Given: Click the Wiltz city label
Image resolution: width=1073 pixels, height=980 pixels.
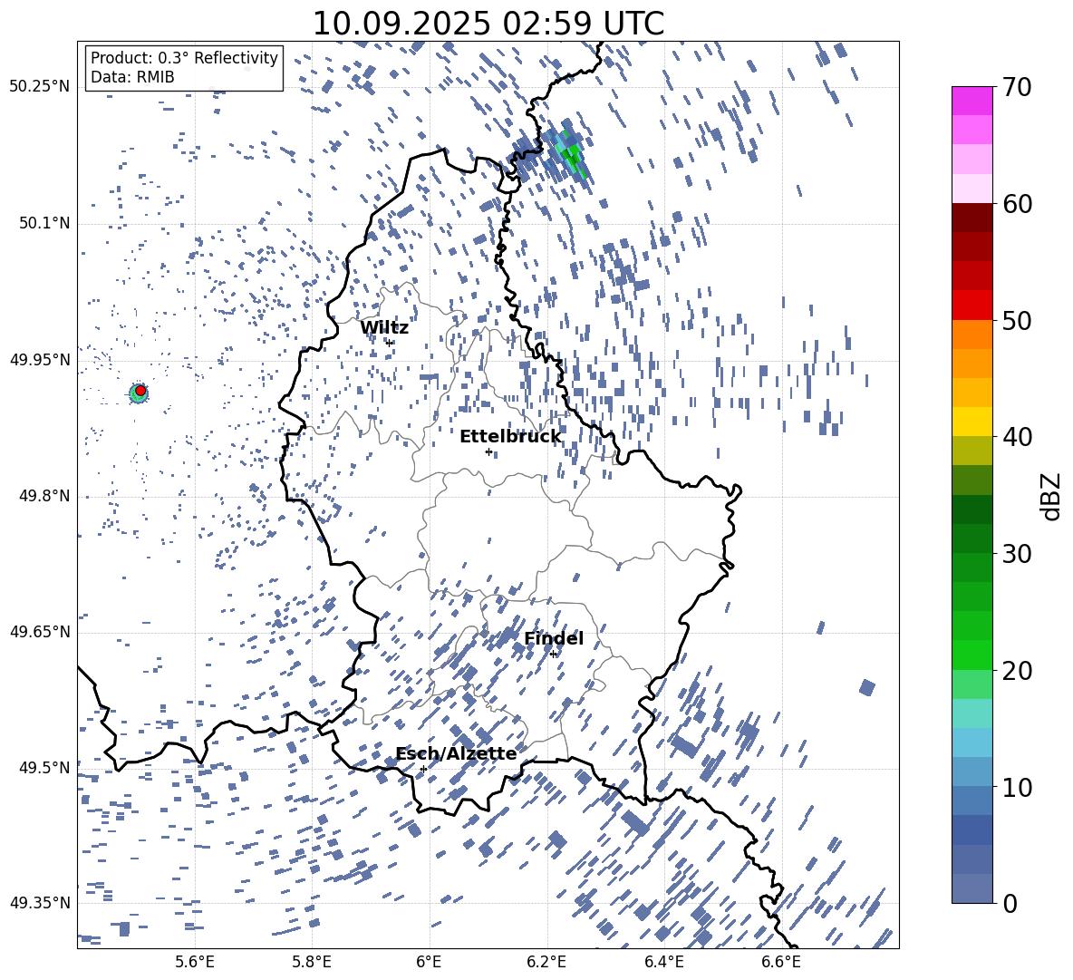Looking at the screenshot, I should pyautogui.click(x=384, y=328).
